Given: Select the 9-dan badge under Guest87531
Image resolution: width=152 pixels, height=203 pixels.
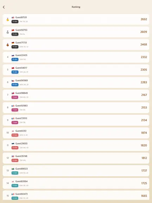Looking at the screenshot, I should pyautogui.click(x=15, y=21).
